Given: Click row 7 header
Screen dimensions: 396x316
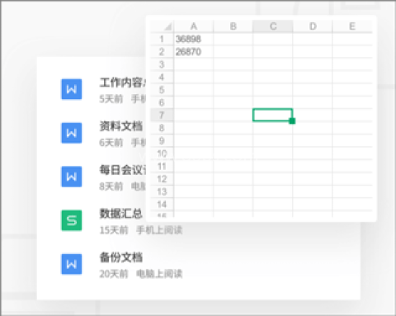Looking at the screenshot, I should (x=162, y=115).
